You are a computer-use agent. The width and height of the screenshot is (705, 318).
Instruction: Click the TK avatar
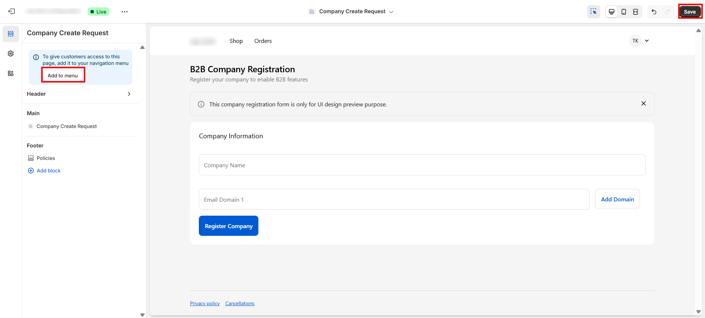(636, 41)
